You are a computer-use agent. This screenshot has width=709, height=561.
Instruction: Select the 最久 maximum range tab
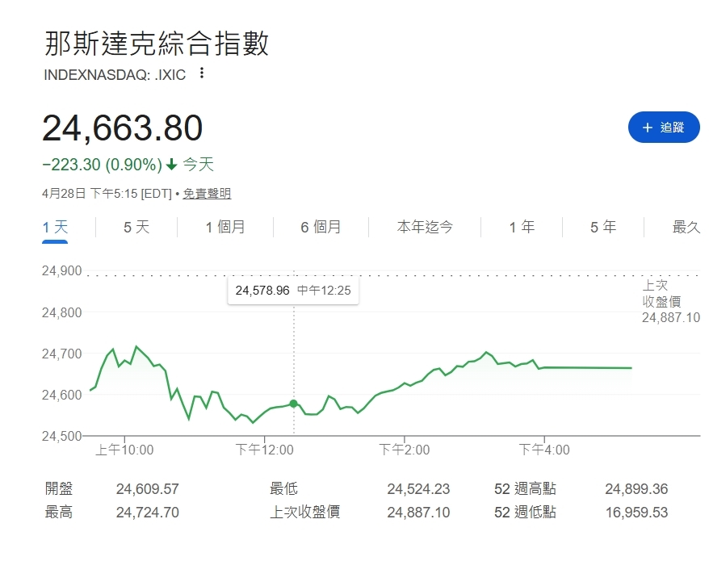[686, 227]
